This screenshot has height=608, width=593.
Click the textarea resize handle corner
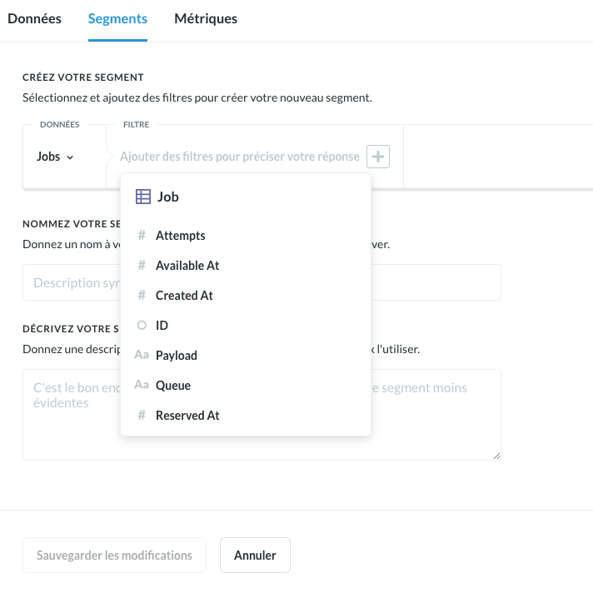497,456
